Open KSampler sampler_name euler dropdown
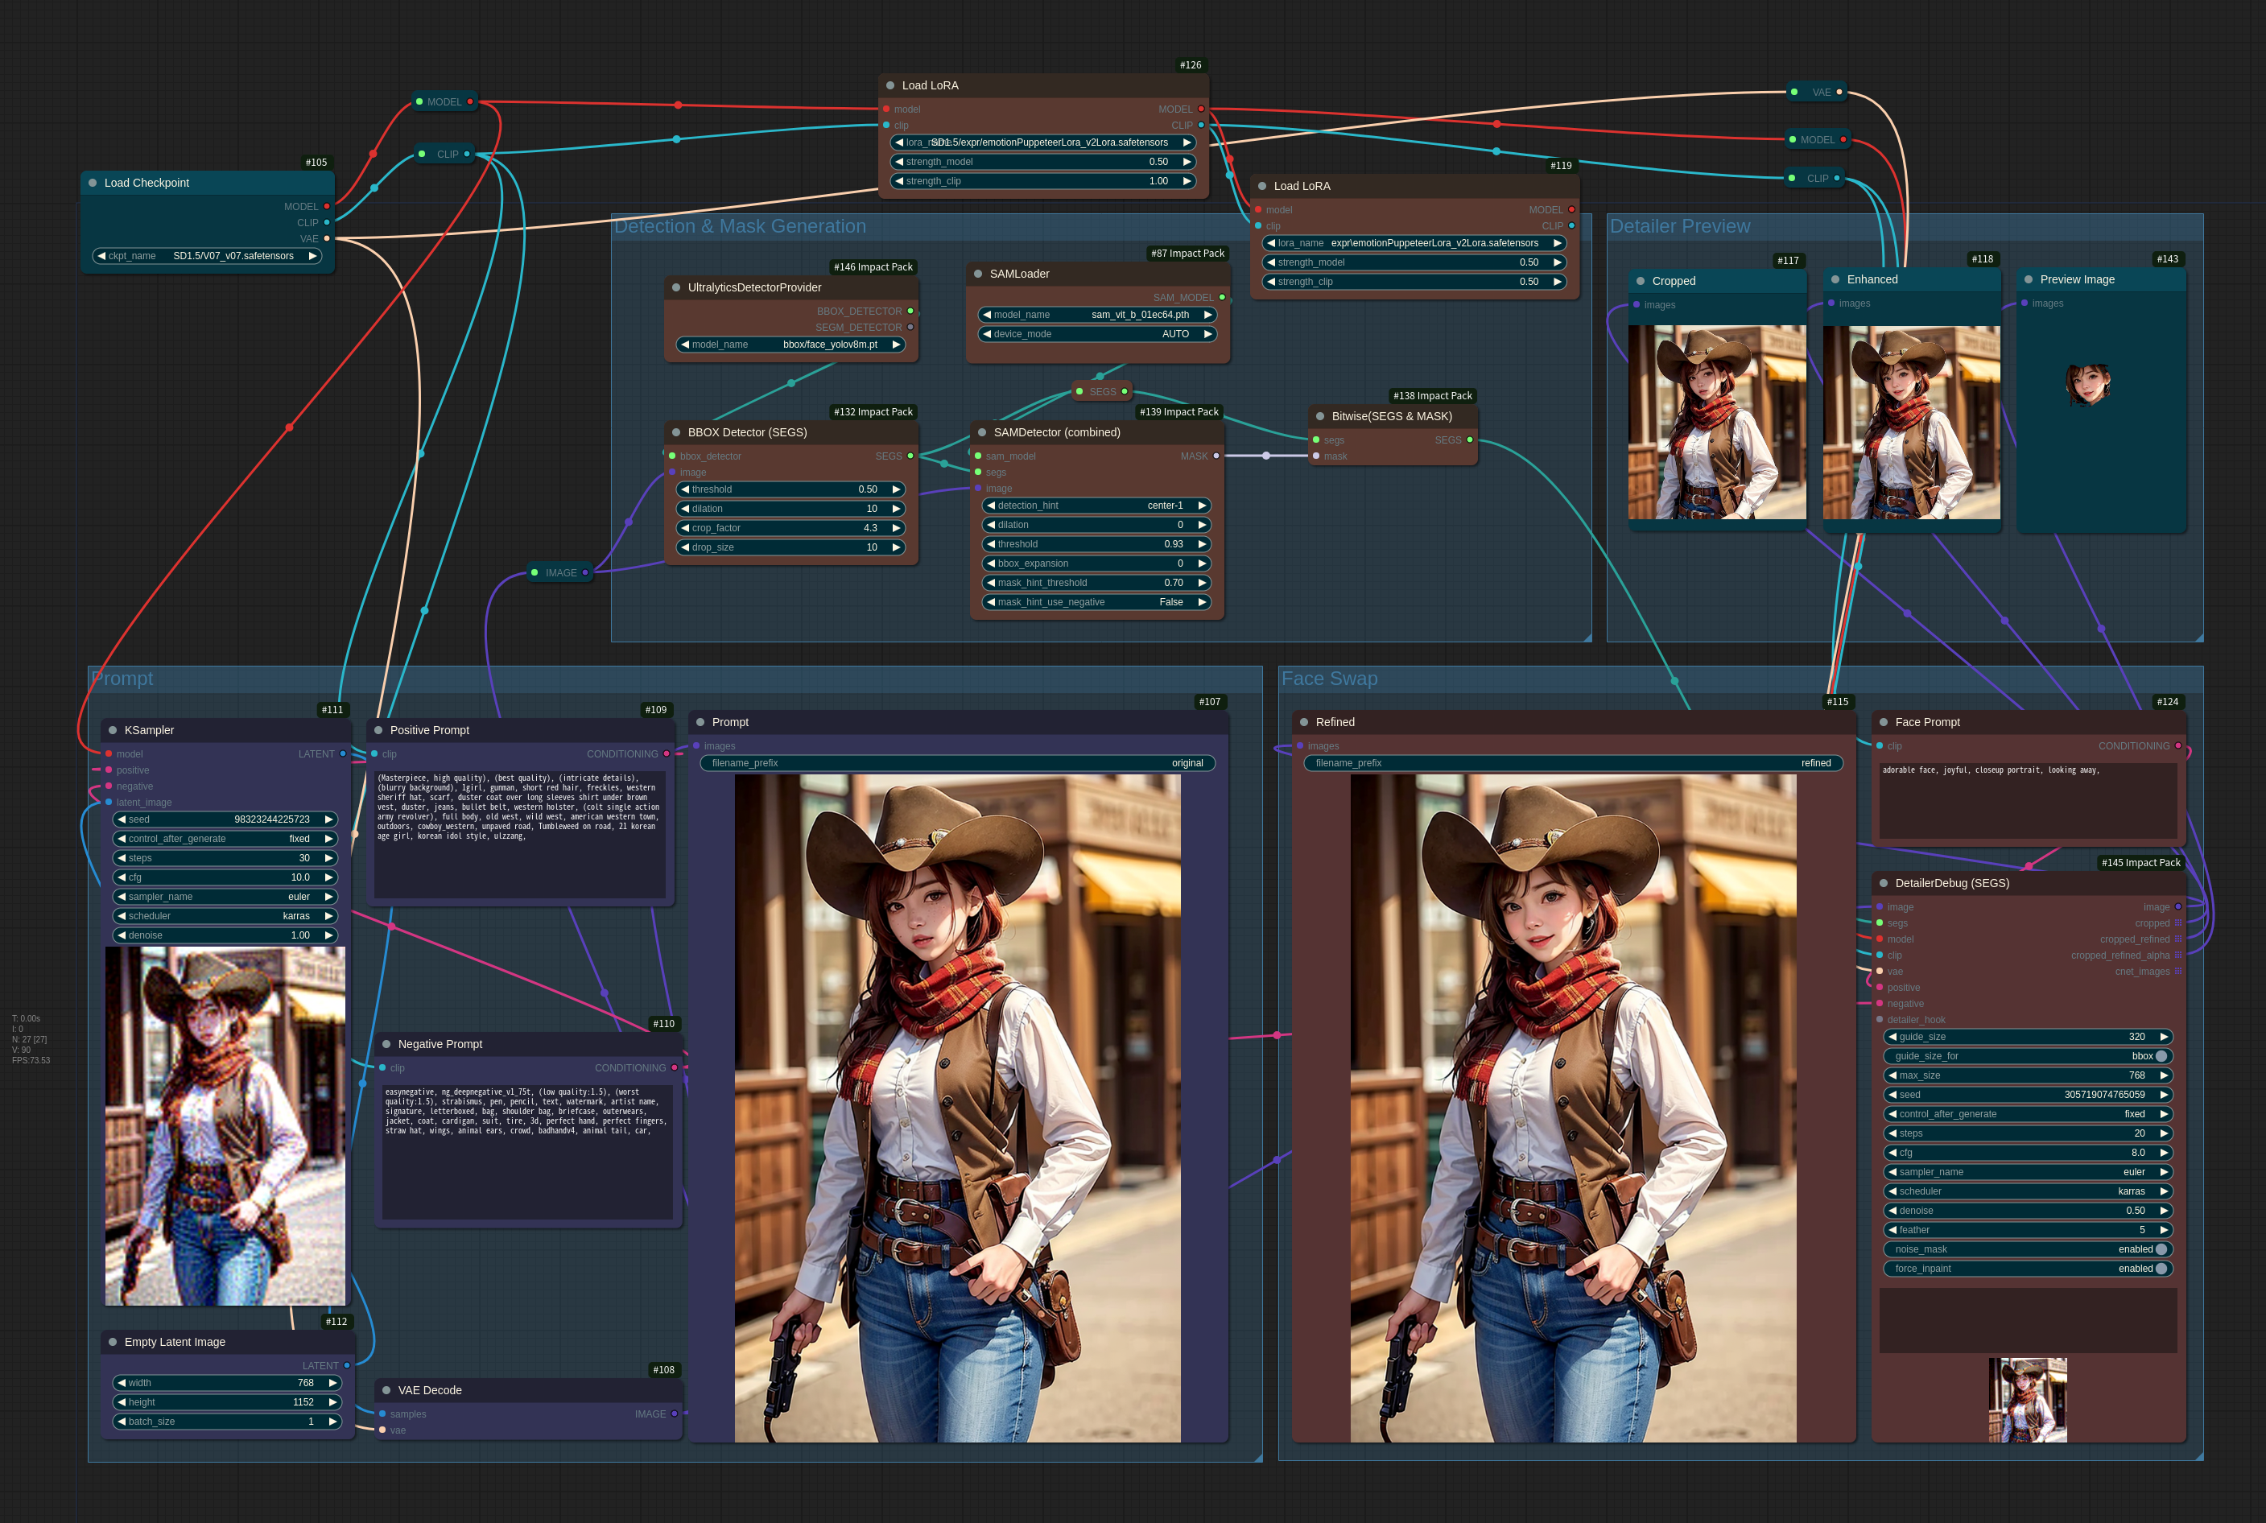The image size is (2266, 1523). [x=225, y=897]
